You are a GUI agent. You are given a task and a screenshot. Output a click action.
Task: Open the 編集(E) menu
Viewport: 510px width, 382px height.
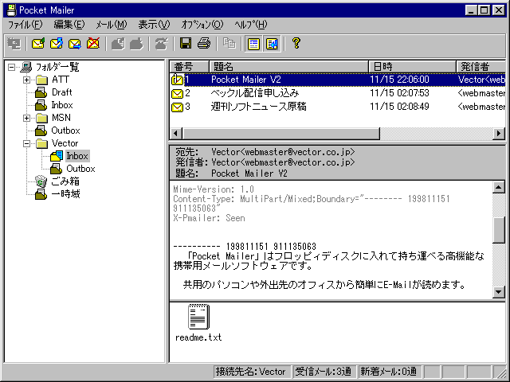coord(69,25)
